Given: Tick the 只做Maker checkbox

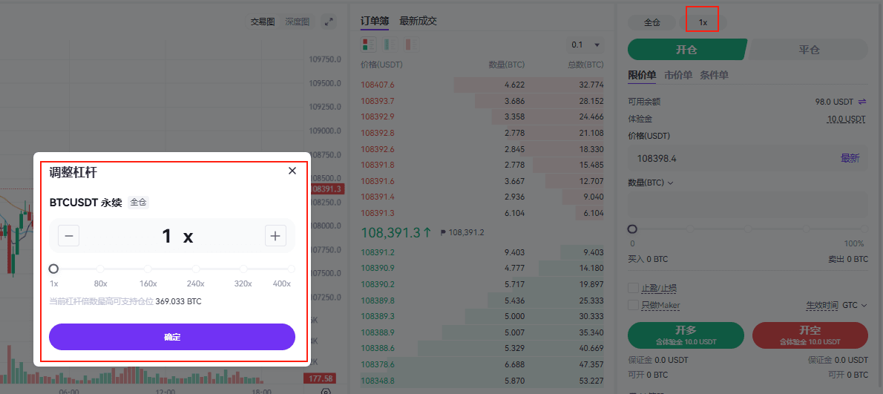Looking at the screenshot, I should click(634, 305).
